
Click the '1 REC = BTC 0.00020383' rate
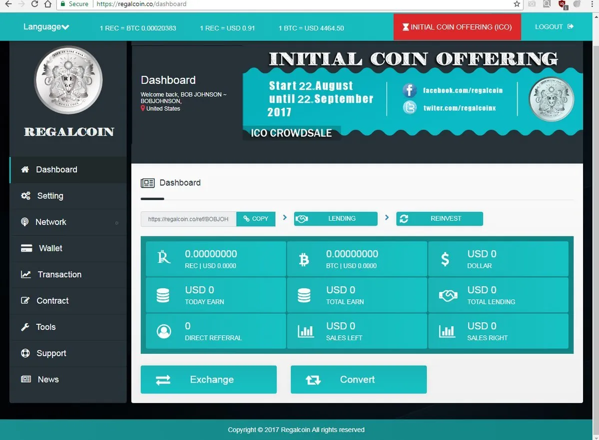pyautogui.click(x=138, y=28)
